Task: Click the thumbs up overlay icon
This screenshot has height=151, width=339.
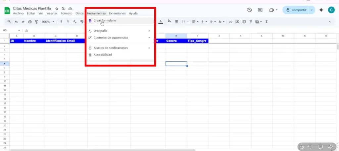Action: [302, 147]
